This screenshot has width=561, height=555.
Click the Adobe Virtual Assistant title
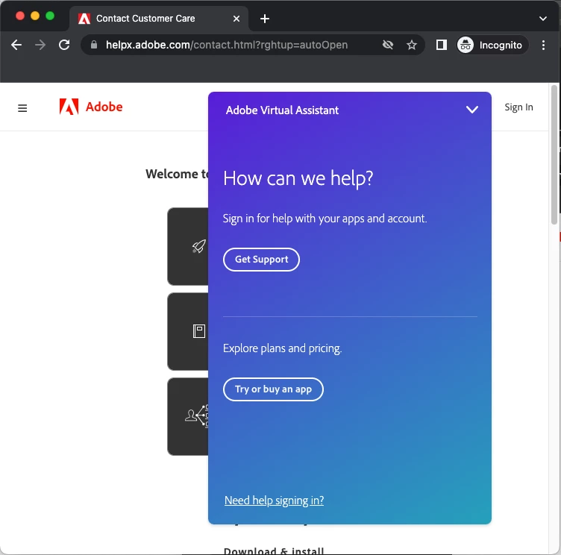[x=282, y=110]
